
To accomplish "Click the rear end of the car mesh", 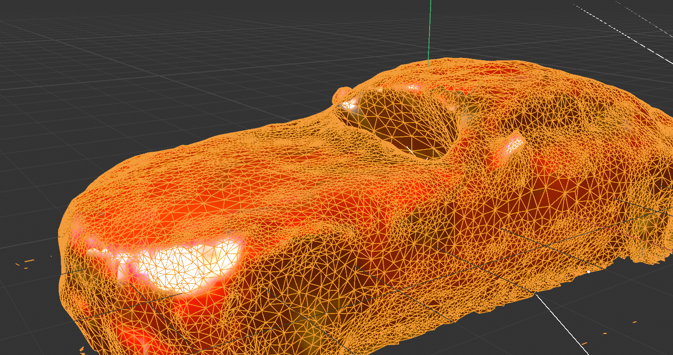I will pos(646,221).
